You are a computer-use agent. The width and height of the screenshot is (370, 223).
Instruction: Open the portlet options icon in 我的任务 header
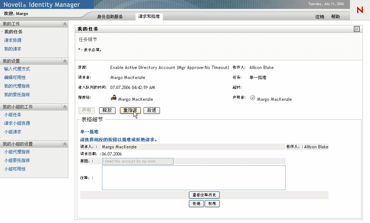pyautogui.click(x=357, y=29)
